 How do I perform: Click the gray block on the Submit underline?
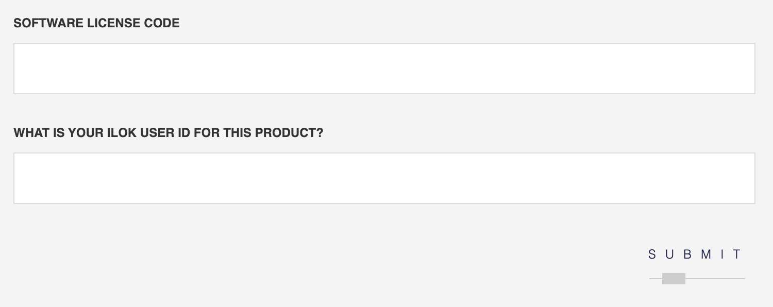point(674,279)
